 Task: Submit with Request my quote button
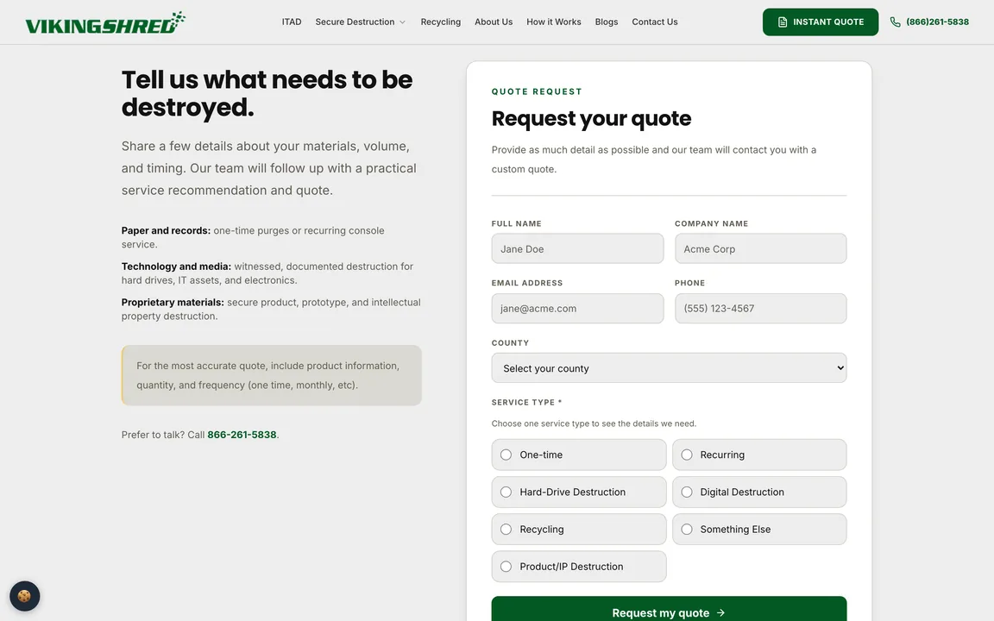(669, 610)
